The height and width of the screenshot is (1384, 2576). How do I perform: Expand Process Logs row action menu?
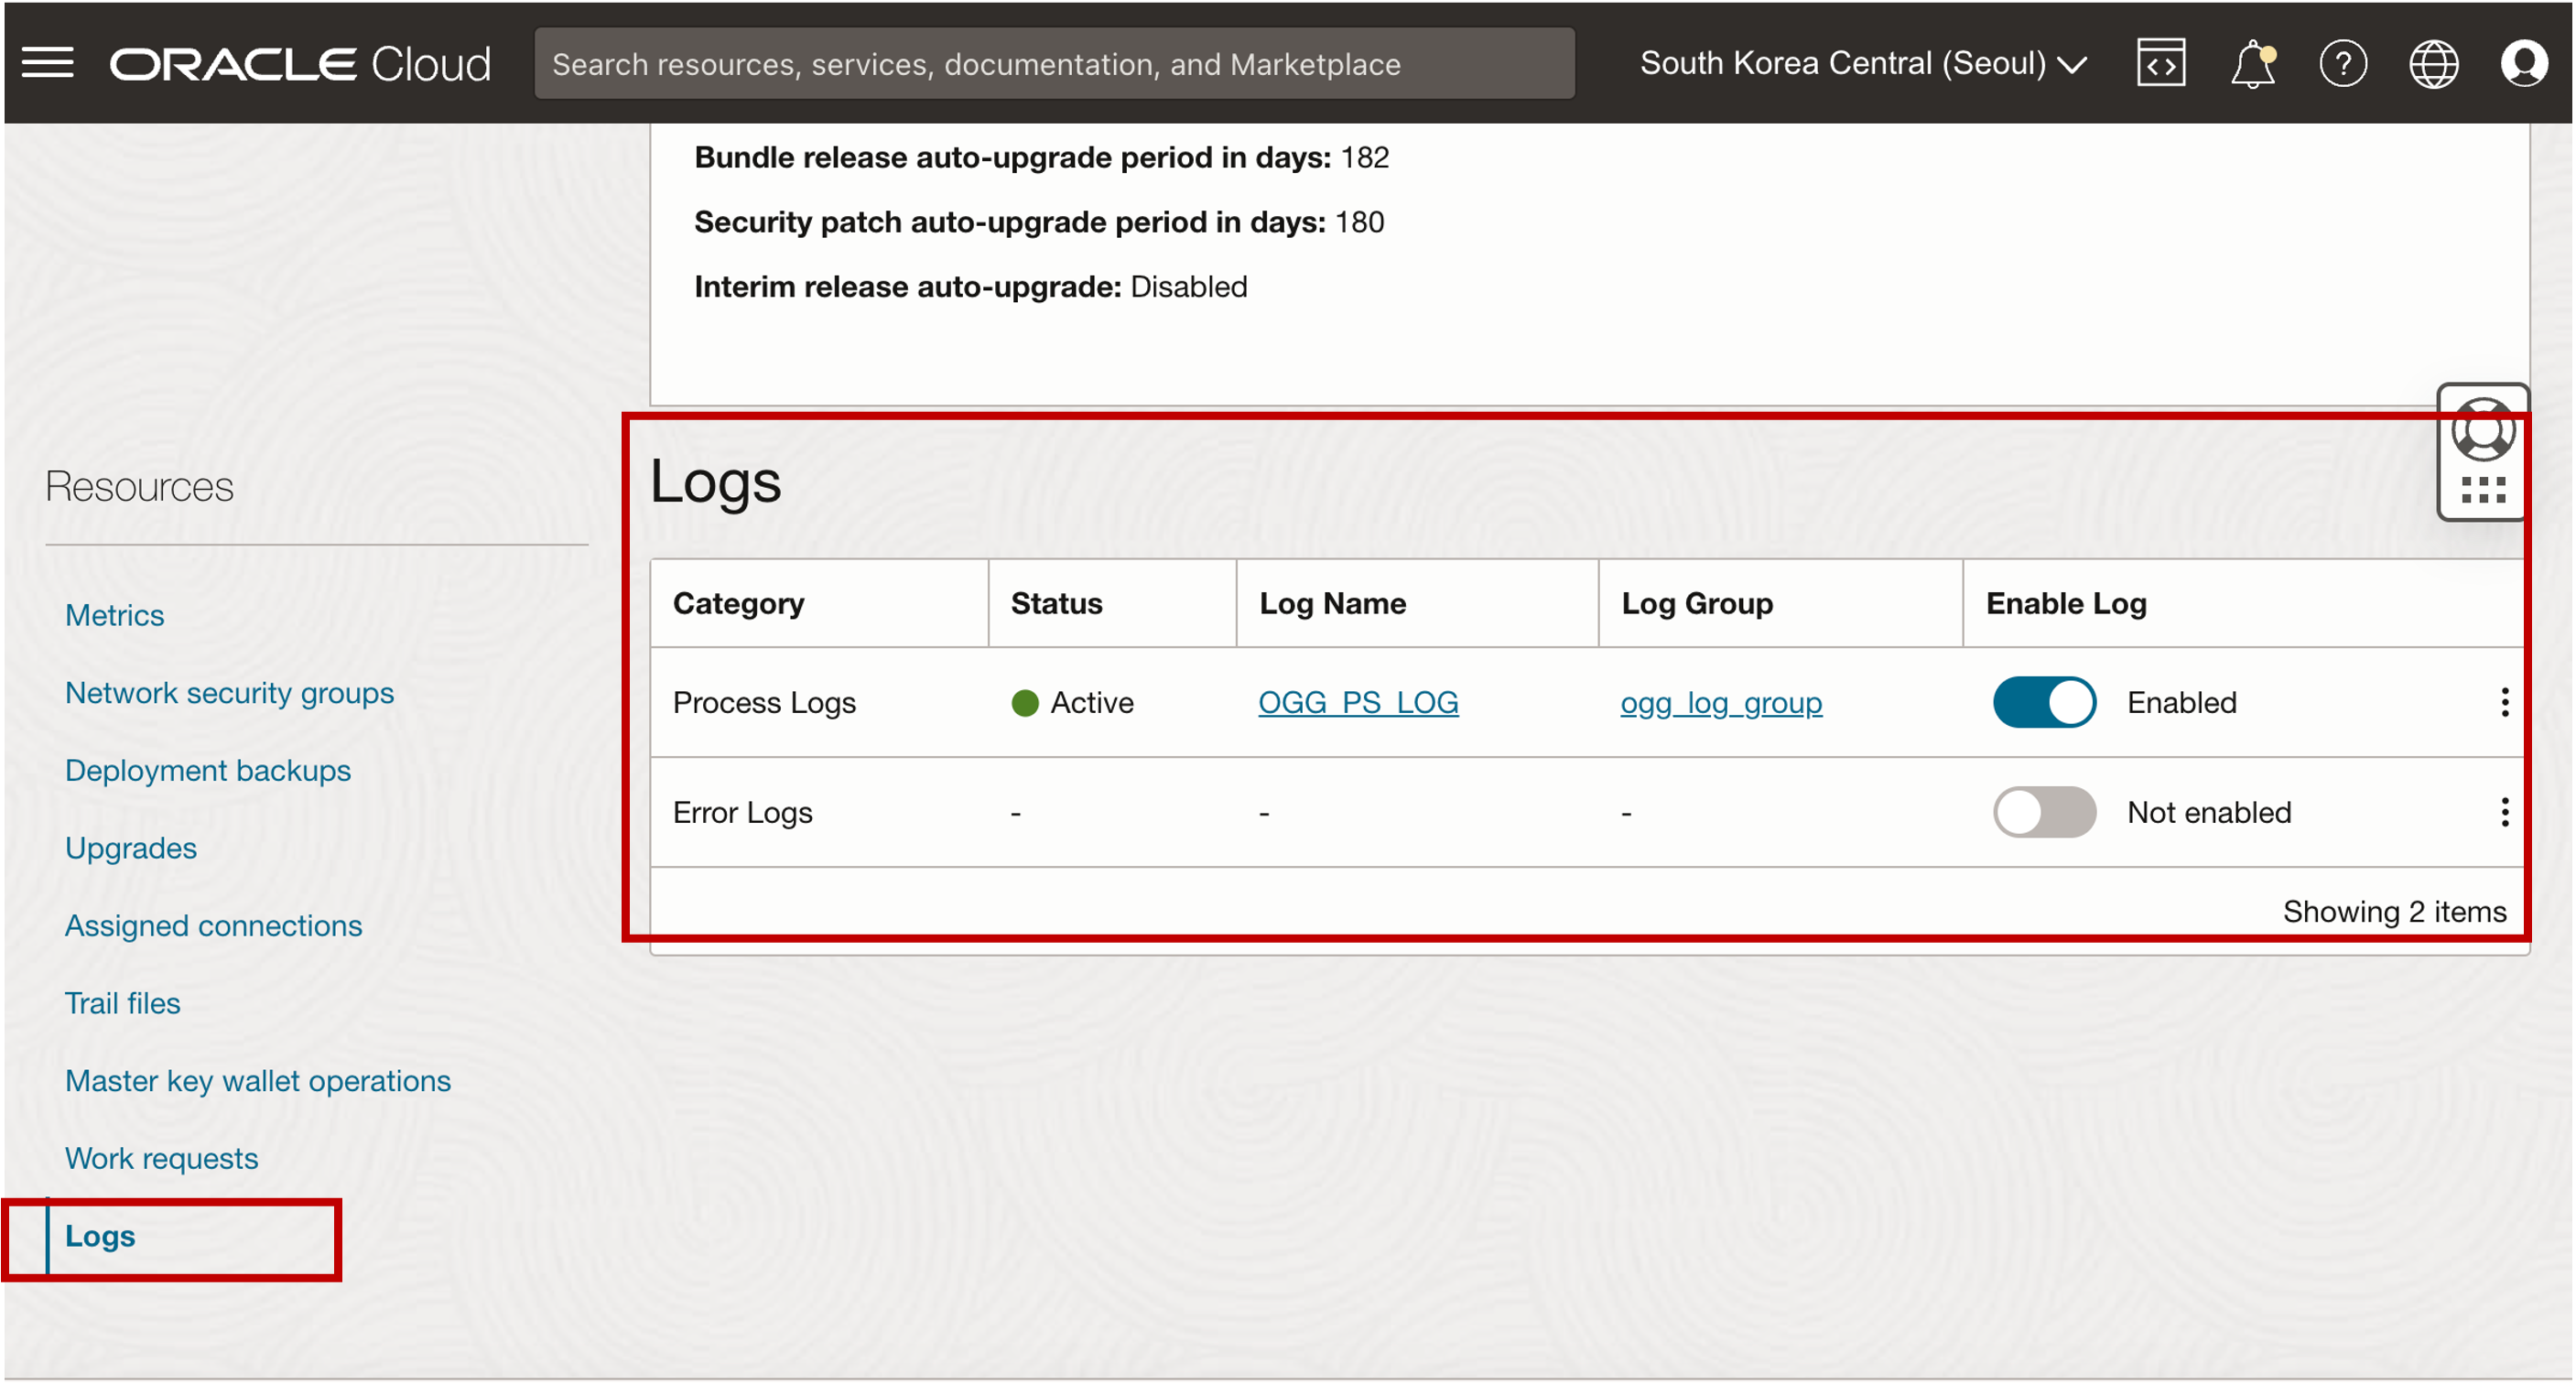pos(2499,700)
